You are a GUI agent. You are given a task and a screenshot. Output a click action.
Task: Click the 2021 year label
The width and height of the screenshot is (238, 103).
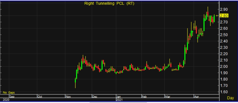pos(120,100)
